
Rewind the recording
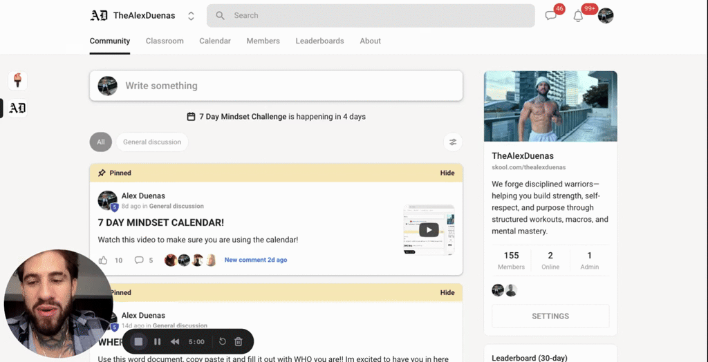click(x=175, y=342)
